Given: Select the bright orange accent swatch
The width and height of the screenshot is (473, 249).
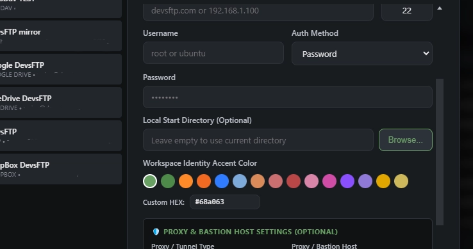Looking at the screenshot, I should [x=186, y=181].
